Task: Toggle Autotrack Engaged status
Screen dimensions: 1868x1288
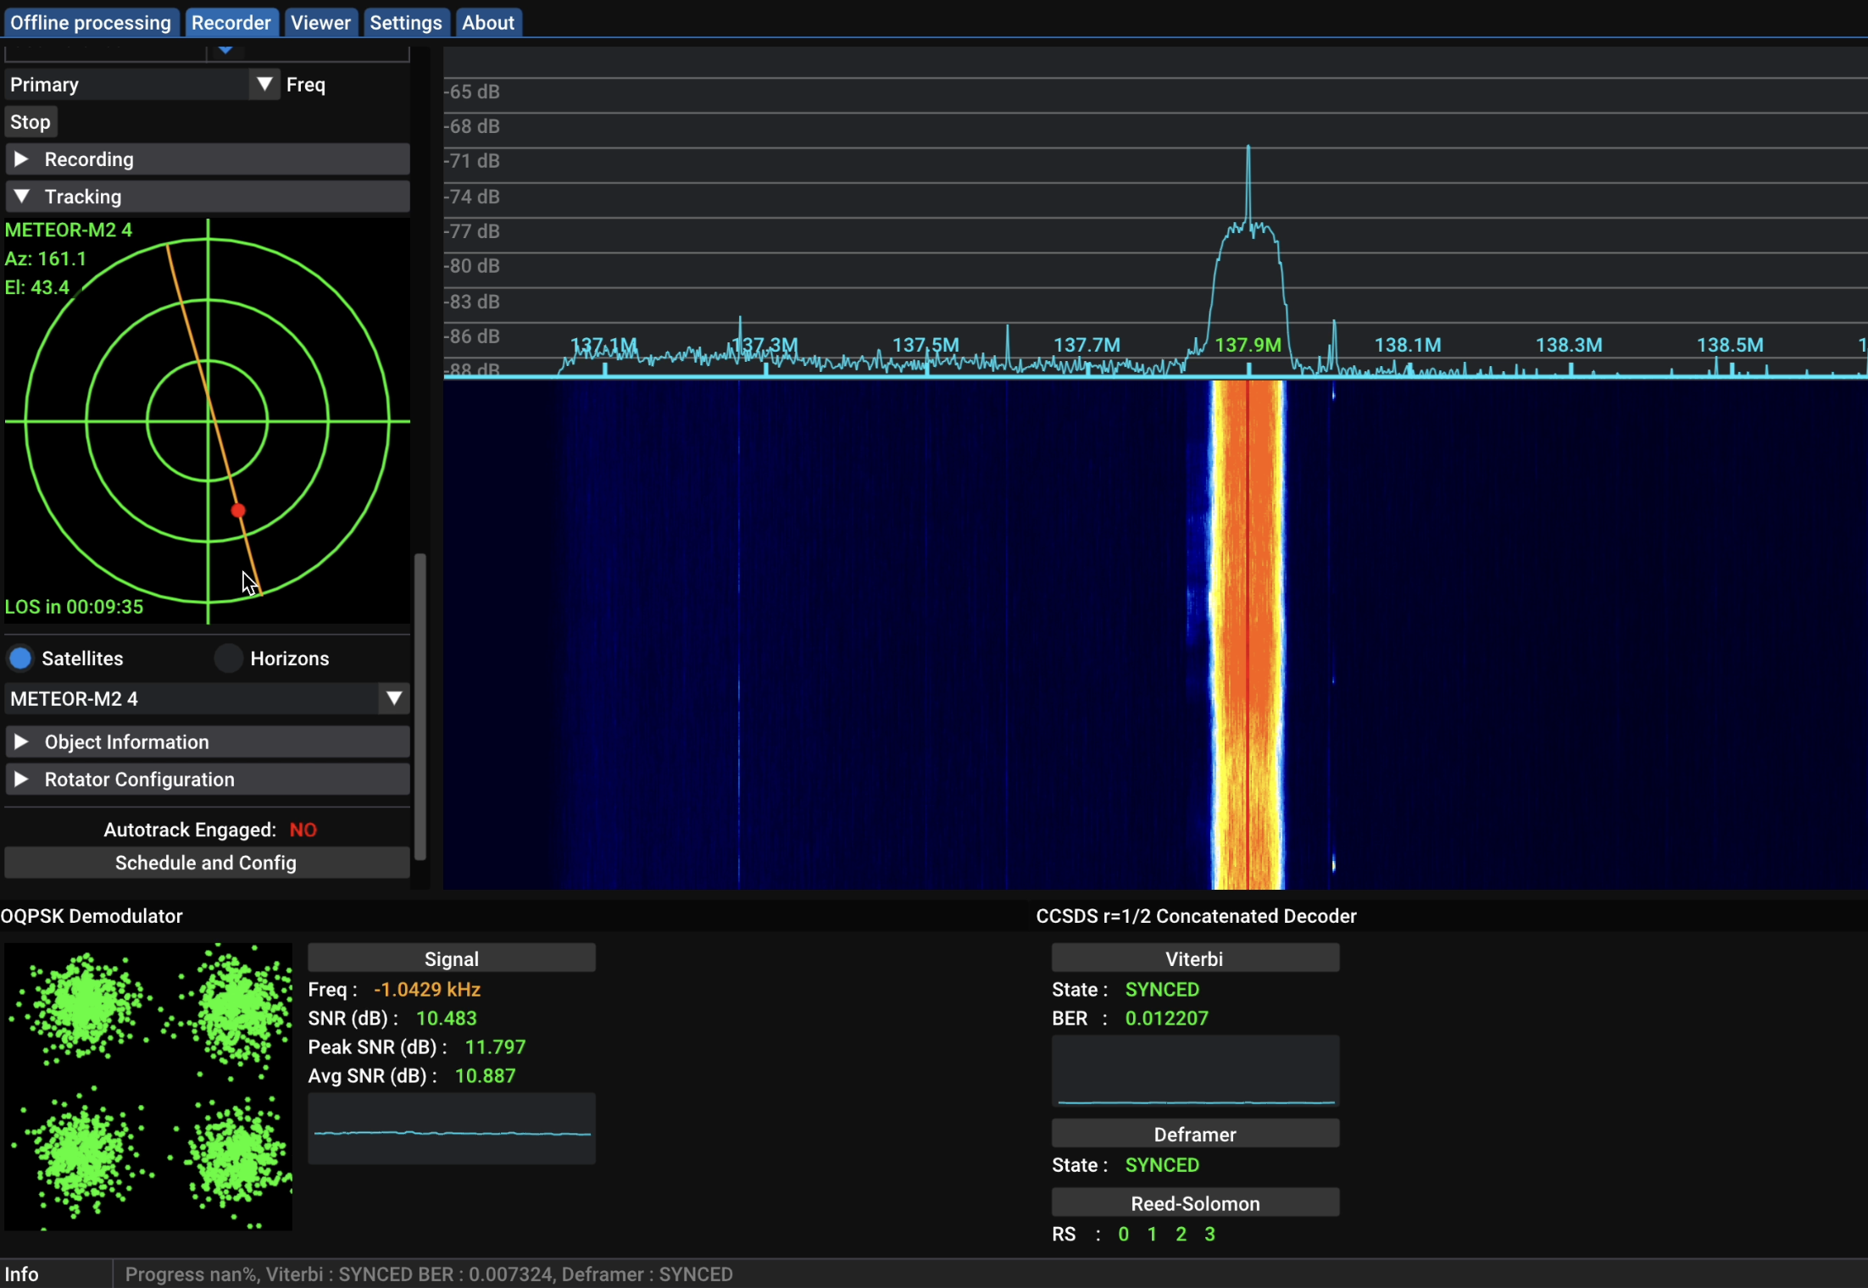Action: coord(303,829)
